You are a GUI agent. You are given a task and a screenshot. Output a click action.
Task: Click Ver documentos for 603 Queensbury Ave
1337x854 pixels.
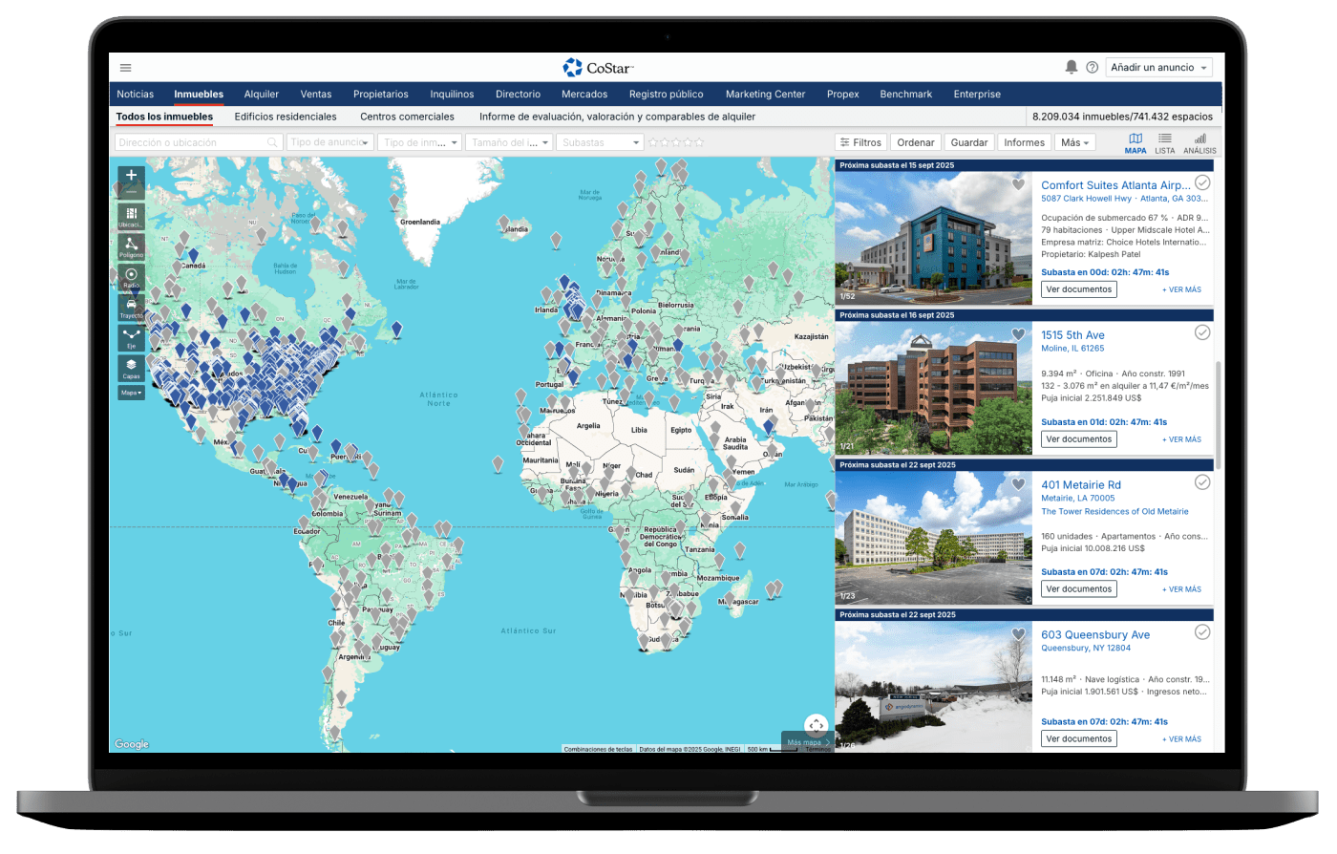point(1078,738)
